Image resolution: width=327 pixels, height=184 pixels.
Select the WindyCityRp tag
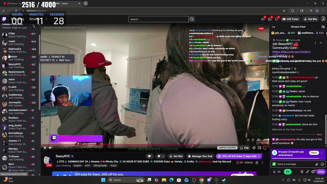click(x=100, y=166)
